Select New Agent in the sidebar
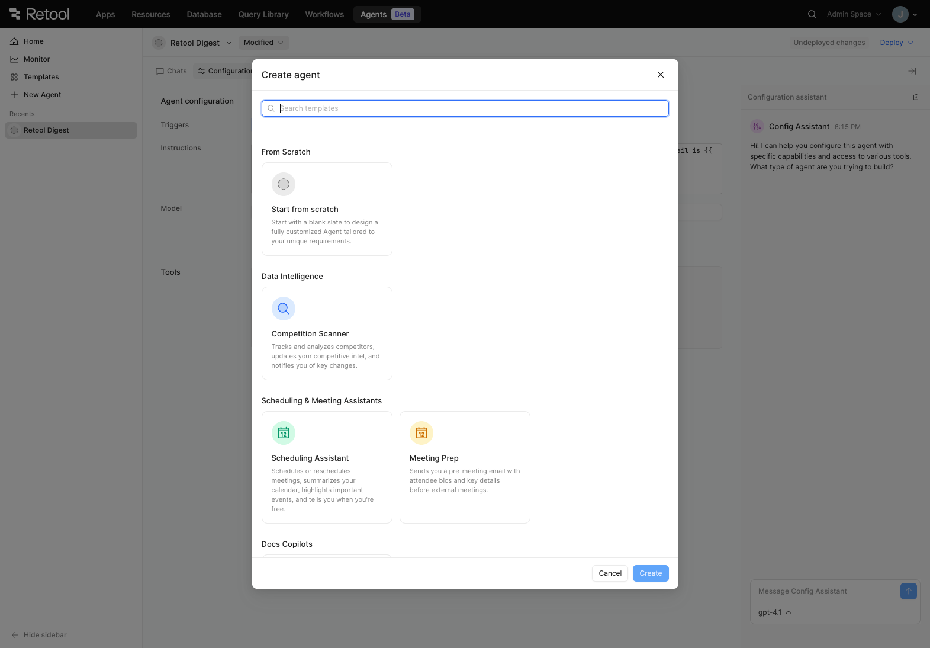The image size is (930, 648). click(71, 95)
